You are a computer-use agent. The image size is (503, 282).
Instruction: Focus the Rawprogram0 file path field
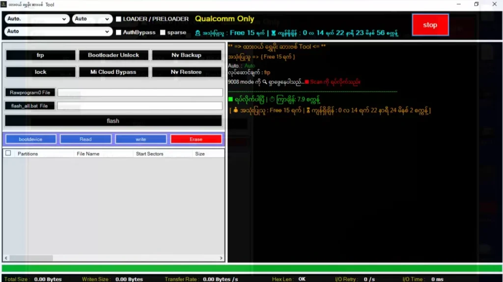[140, 93]
